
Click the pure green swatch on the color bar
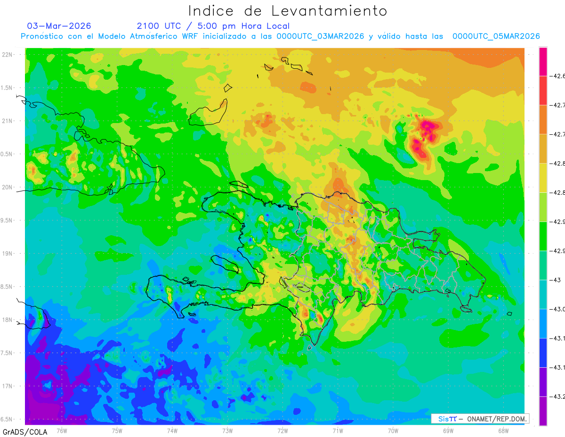543,237
